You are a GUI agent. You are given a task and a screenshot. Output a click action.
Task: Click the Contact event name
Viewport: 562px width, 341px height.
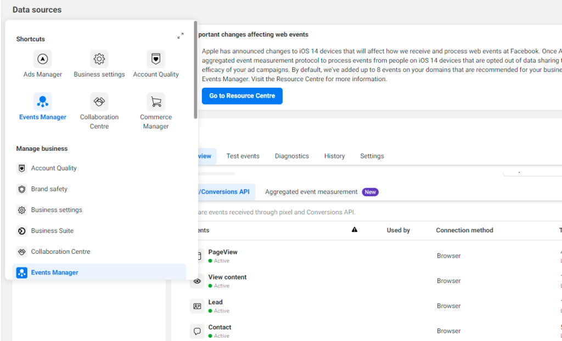(220, 327)
